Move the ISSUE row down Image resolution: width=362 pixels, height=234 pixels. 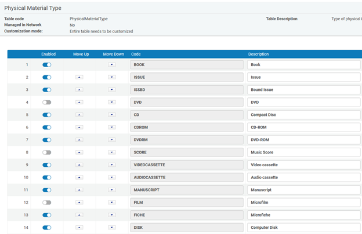point(112,77)
